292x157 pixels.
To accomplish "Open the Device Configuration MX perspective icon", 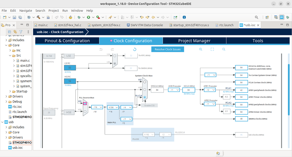I will point(282,18).
